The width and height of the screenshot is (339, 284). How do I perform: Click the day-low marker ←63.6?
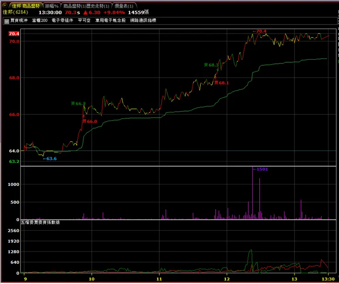click(50, 159)
